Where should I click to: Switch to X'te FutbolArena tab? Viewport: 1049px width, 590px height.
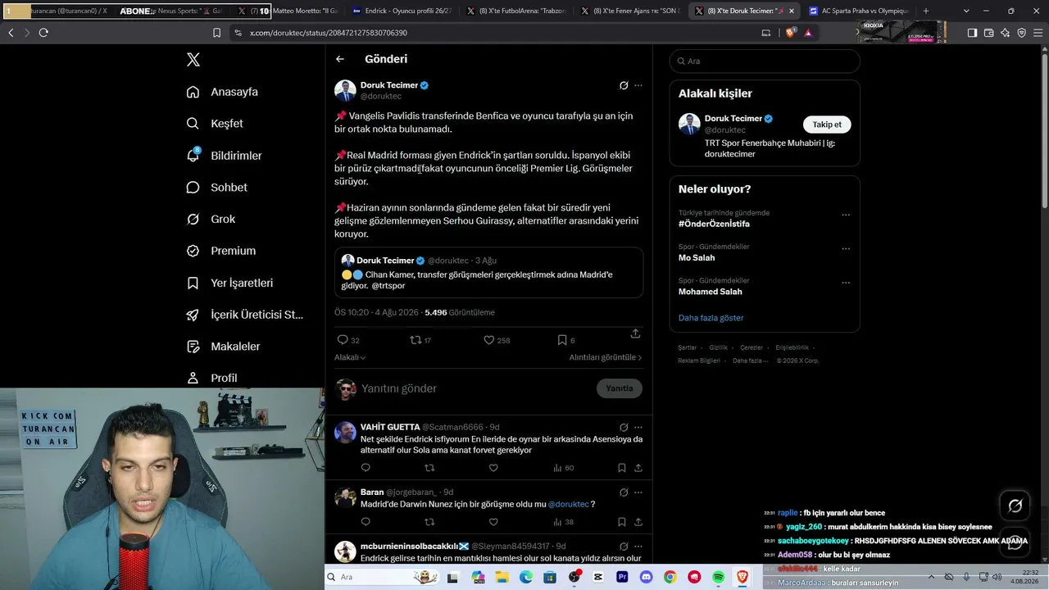click(x=515, y=11)
